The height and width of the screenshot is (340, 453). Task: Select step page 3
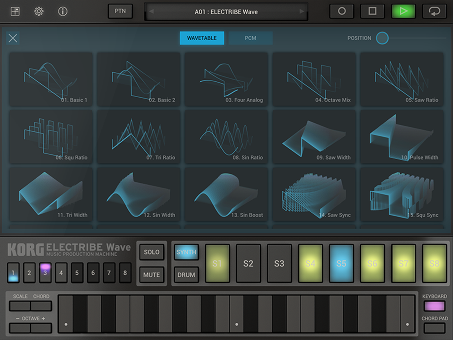45,273
